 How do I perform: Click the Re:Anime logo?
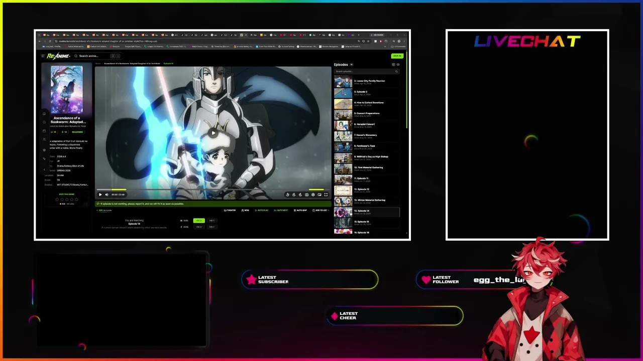point(58,56)
